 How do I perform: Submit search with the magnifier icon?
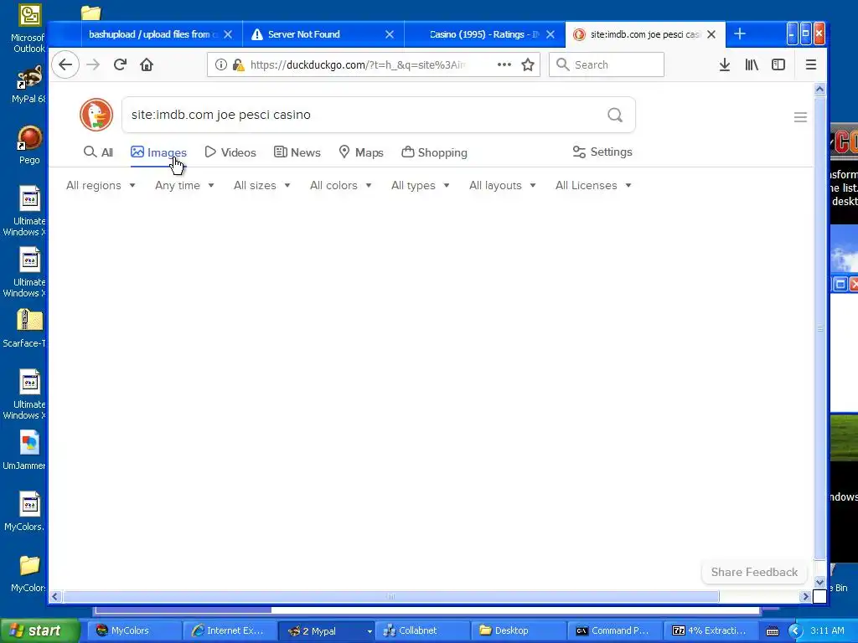tap(615, 115)
